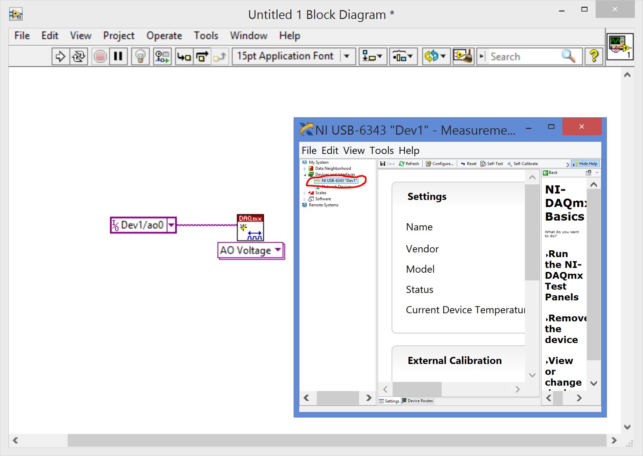643x456 pixels.
Task: Open Run the NI-DAQmx Test Panels link
Action: point(564,275)
